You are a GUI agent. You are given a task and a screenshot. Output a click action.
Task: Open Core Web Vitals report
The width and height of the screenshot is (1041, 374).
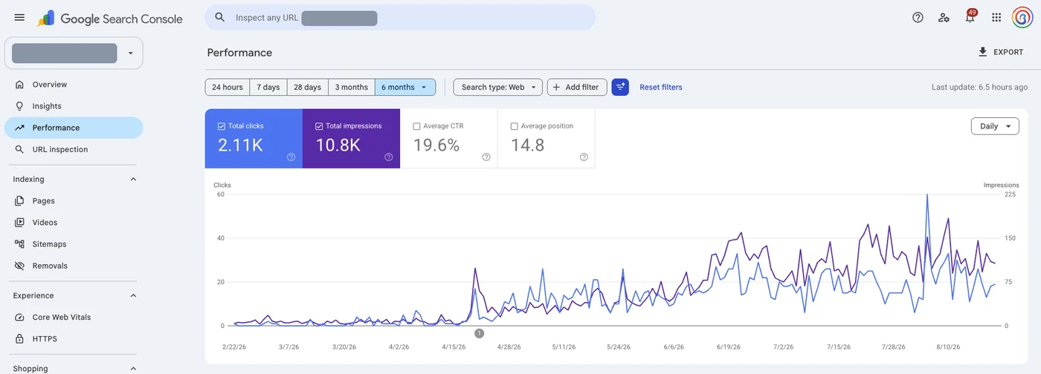click(x=74, y=317)
